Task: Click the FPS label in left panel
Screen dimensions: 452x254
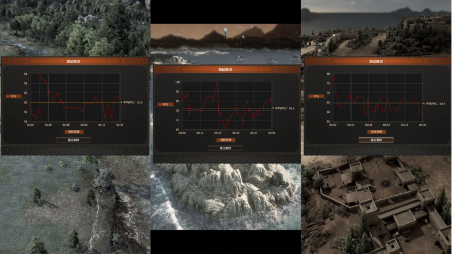Action: 14,96
